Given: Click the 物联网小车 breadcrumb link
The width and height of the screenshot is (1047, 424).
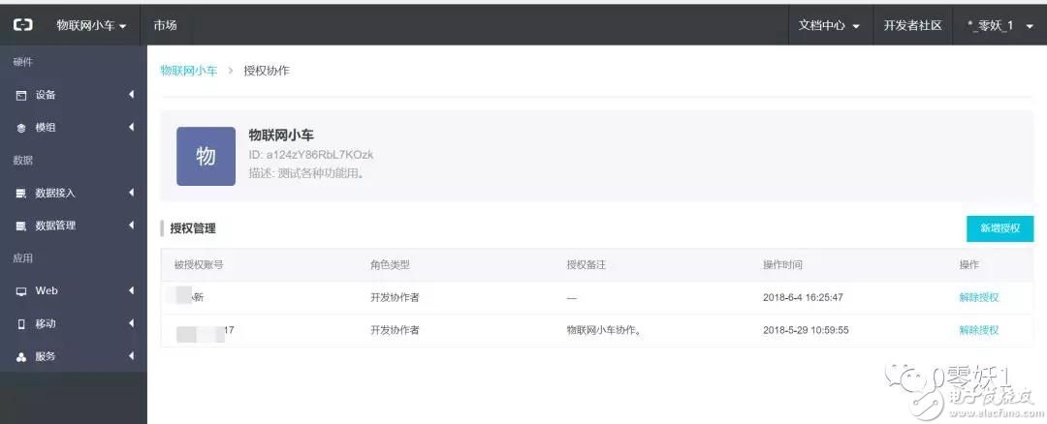Looking at the screenshot, I should pos(188,71).
